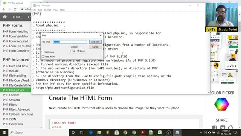Open Adobe Acrobat from the taskbar

(x=142, y=133)
